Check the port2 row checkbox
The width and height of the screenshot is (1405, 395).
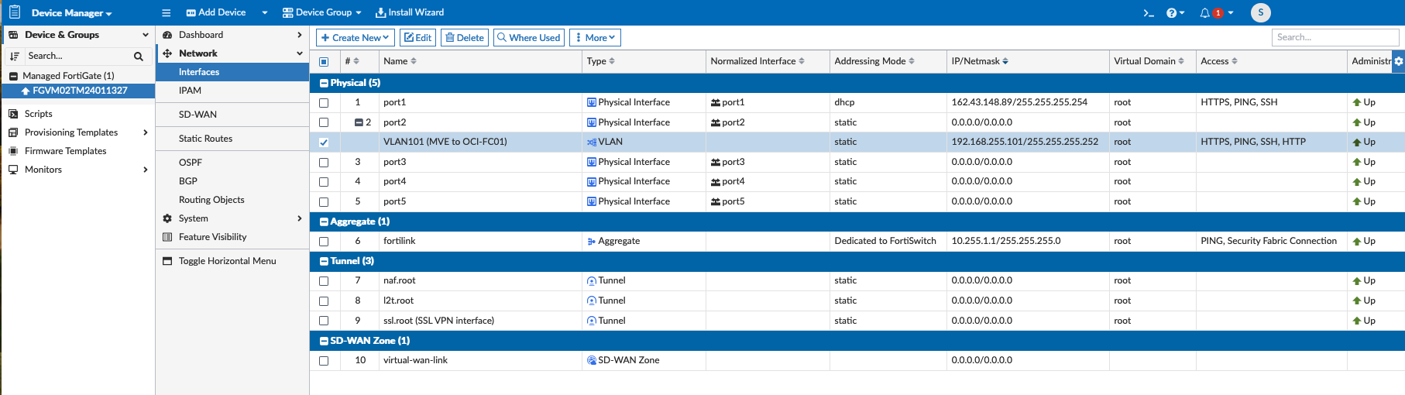324,122
